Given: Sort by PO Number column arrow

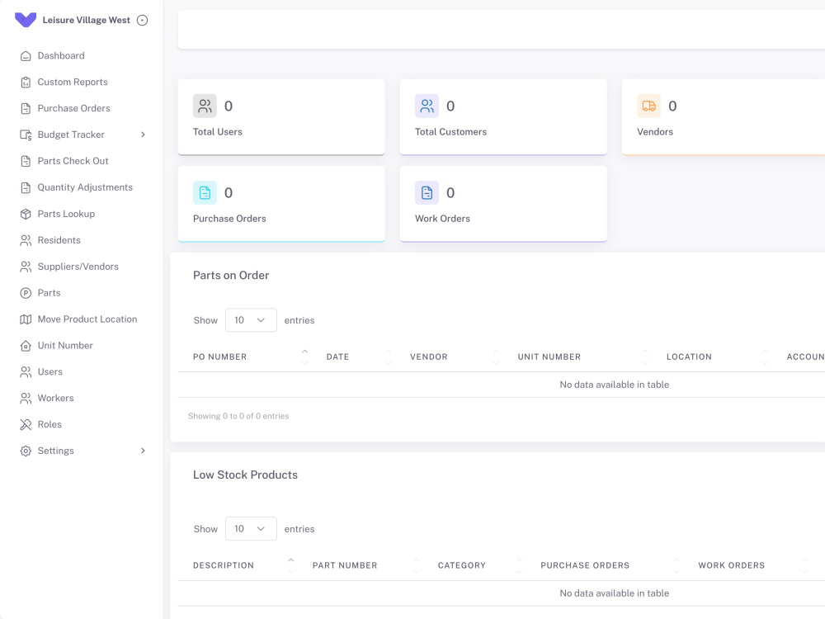Looking at the screenshot, I should tap(304, 357).
